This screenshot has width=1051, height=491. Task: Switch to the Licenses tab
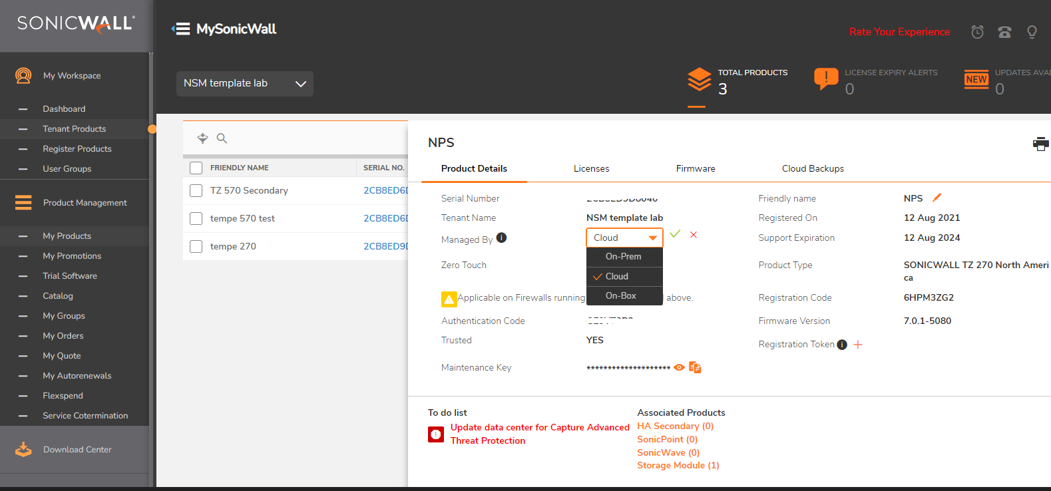click(x=591, y=169)
